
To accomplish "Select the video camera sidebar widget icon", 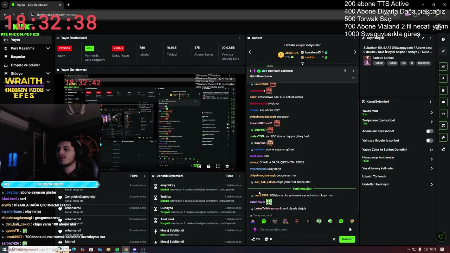I will [443, 125].
